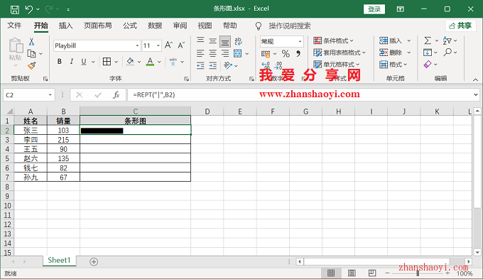Image resolution: width=483 pixels, height=279 pixels.
Task: Toggle underline formatting
Action: pos(84,62)
